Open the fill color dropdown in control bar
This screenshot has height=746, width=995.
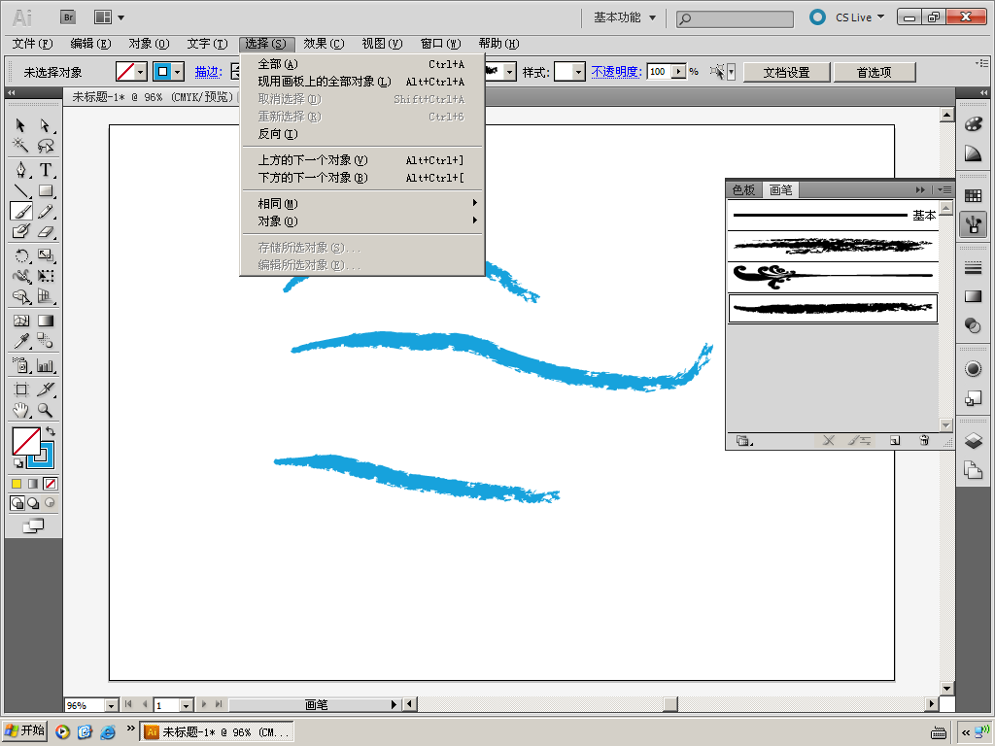point(141,72)
